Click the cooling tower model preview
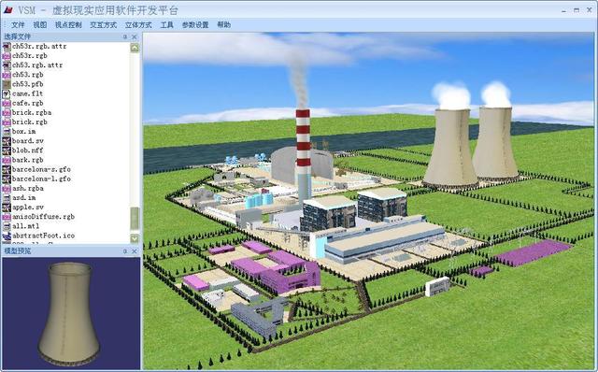The height and width of the screenshot is (372, 598). coord(70,313)
